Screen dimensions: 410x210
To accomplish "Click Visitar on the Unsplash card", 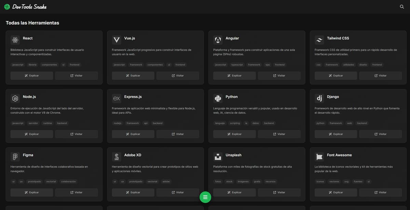I will pyautogui.click(x=279, y=192).
